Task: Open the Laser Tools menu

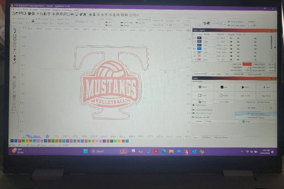Action: coord(45,10)
